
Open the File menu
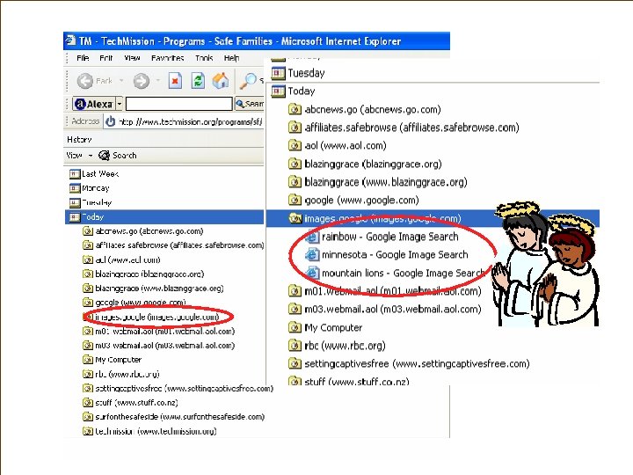(x=83, y=58)
